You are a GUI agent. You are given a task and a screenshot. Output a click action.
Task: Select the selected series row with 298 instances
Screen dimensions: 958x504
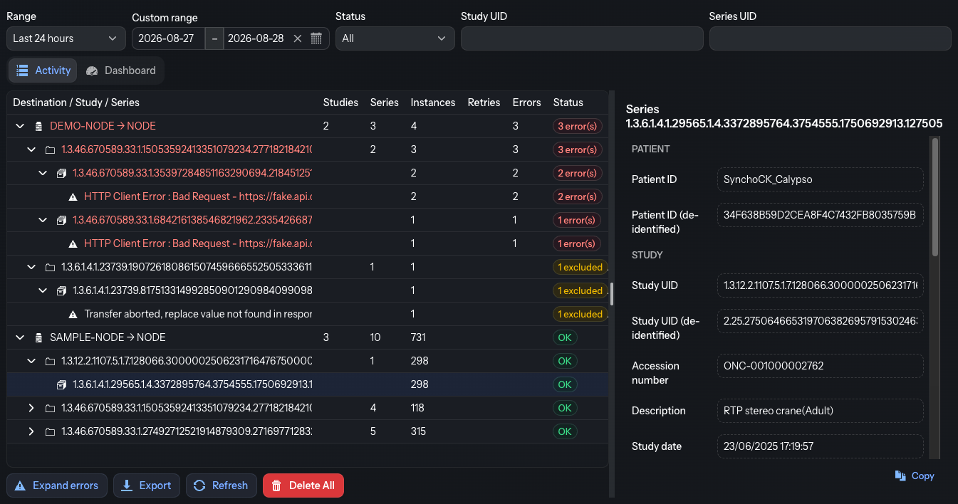coord(308,384)
